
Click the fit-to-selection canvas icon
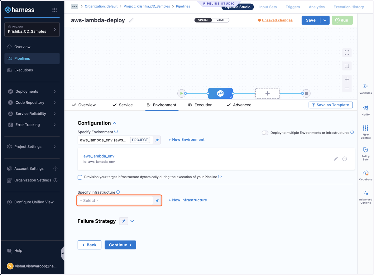(347, 66)
